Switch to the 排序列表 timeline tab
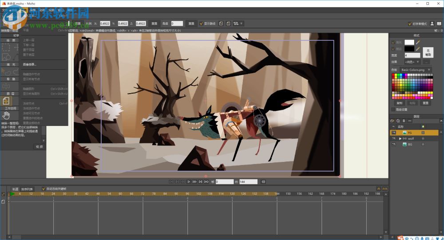This screenshot has width=444, height=240. tap(27, 189)
